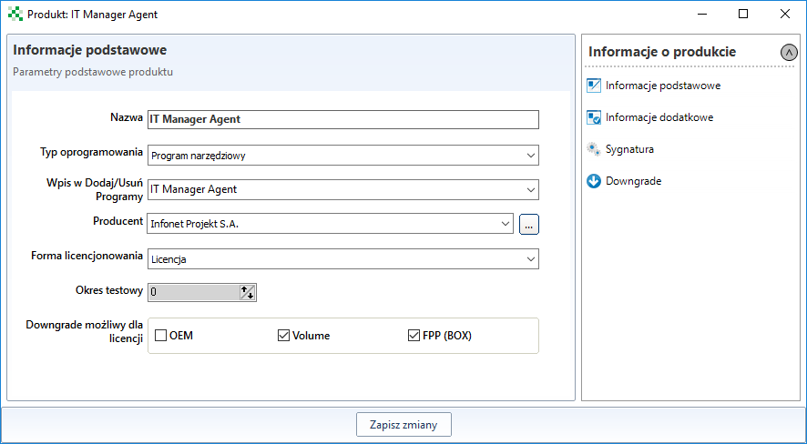Uncheck the Volume checkbox

283,336
